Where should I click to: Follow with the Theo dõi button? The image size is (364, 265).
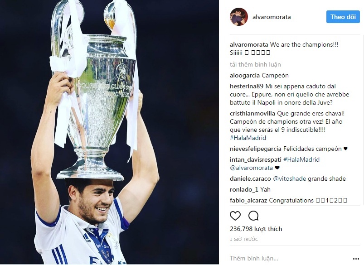343,17
